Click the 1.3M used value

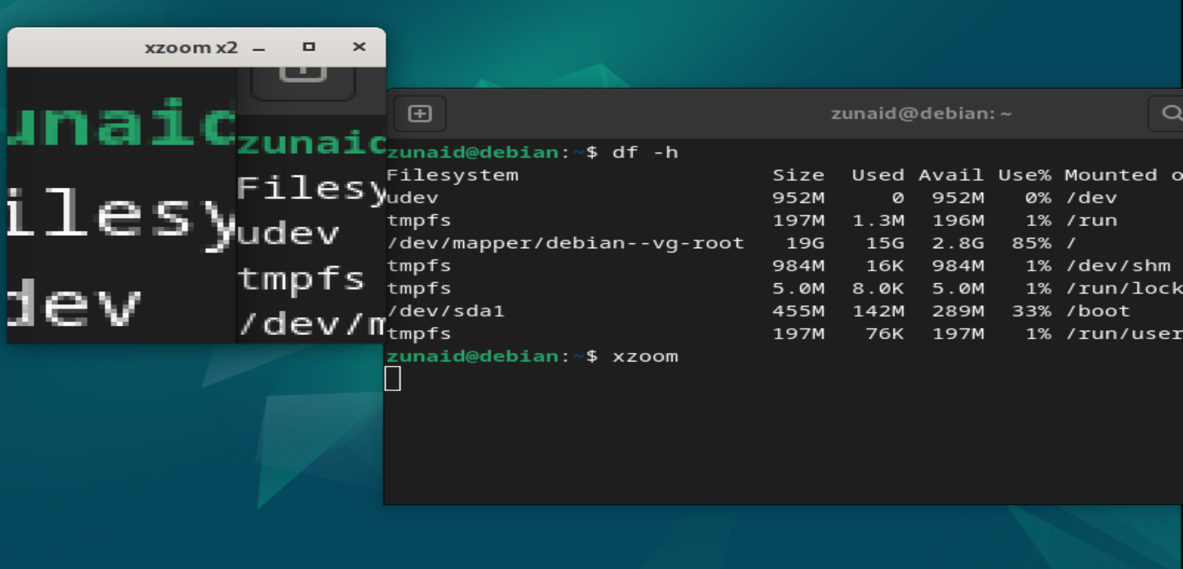pyautogui.click(x=878, y=220)
